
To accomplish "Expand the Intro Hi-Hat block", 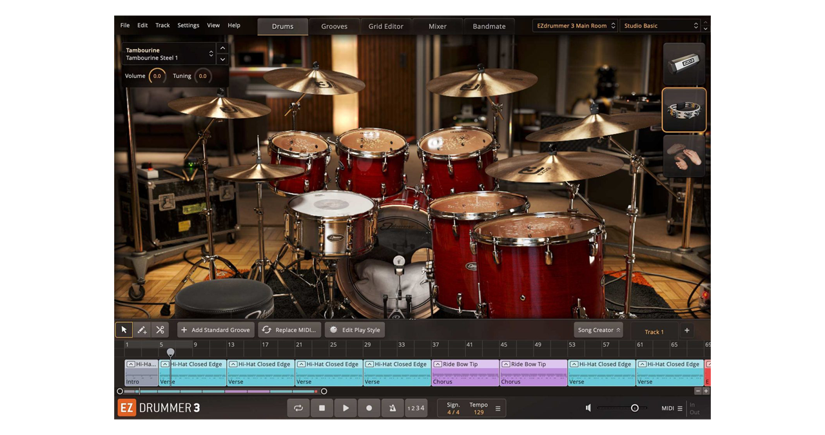I will click(130, 364).
